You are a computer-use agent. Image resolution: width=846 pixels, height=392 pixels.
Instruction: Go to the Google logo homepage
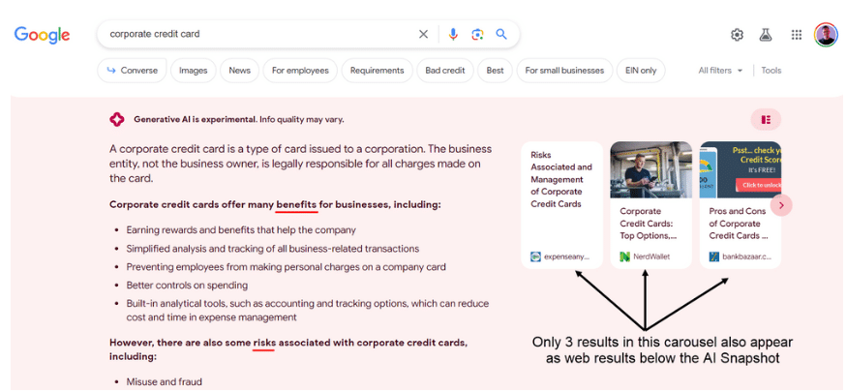click(42, 35)
